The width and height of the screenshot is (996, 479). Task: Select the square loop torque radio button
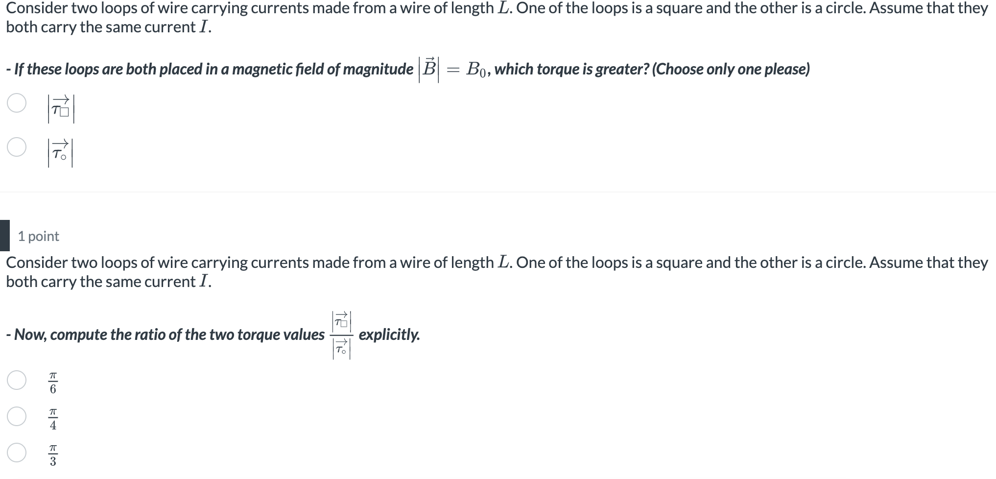coord(16,104)
